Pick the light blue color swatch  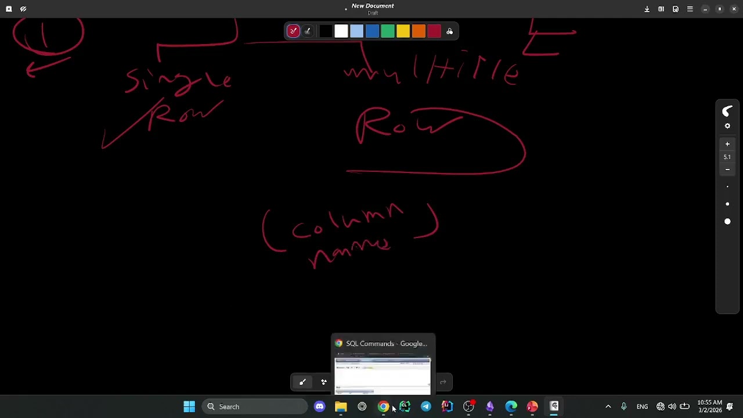[x=356, y=31]
